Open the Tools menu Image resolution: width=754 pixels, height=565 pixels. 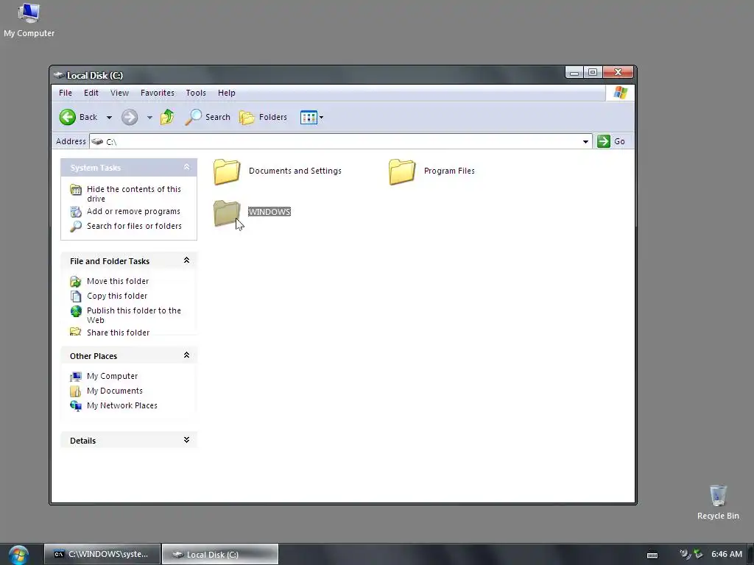tap(196, 93)
